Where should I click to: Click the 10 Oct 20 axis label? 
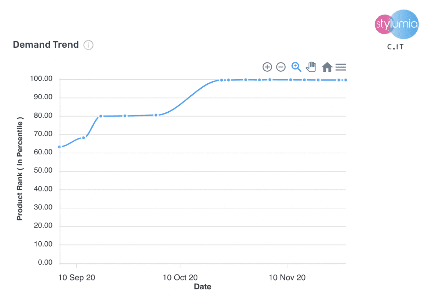(x=180, y=278)
